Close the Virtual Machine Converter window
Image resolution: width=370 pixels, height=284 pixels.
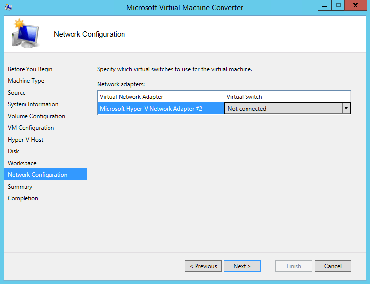point(355,6)
